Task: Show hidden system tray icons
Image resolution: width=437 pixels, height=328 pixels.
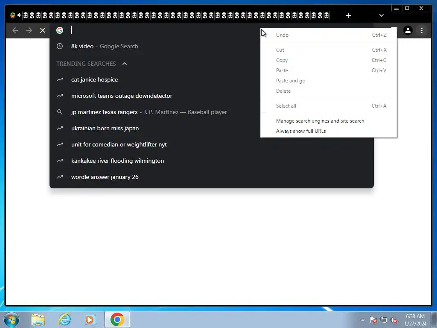Action: (363, 320)
